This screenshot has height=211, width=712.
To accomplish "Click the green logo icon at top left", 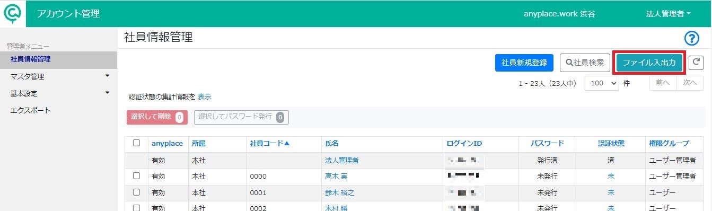I will pyautogui.click(x=13, y=13).
